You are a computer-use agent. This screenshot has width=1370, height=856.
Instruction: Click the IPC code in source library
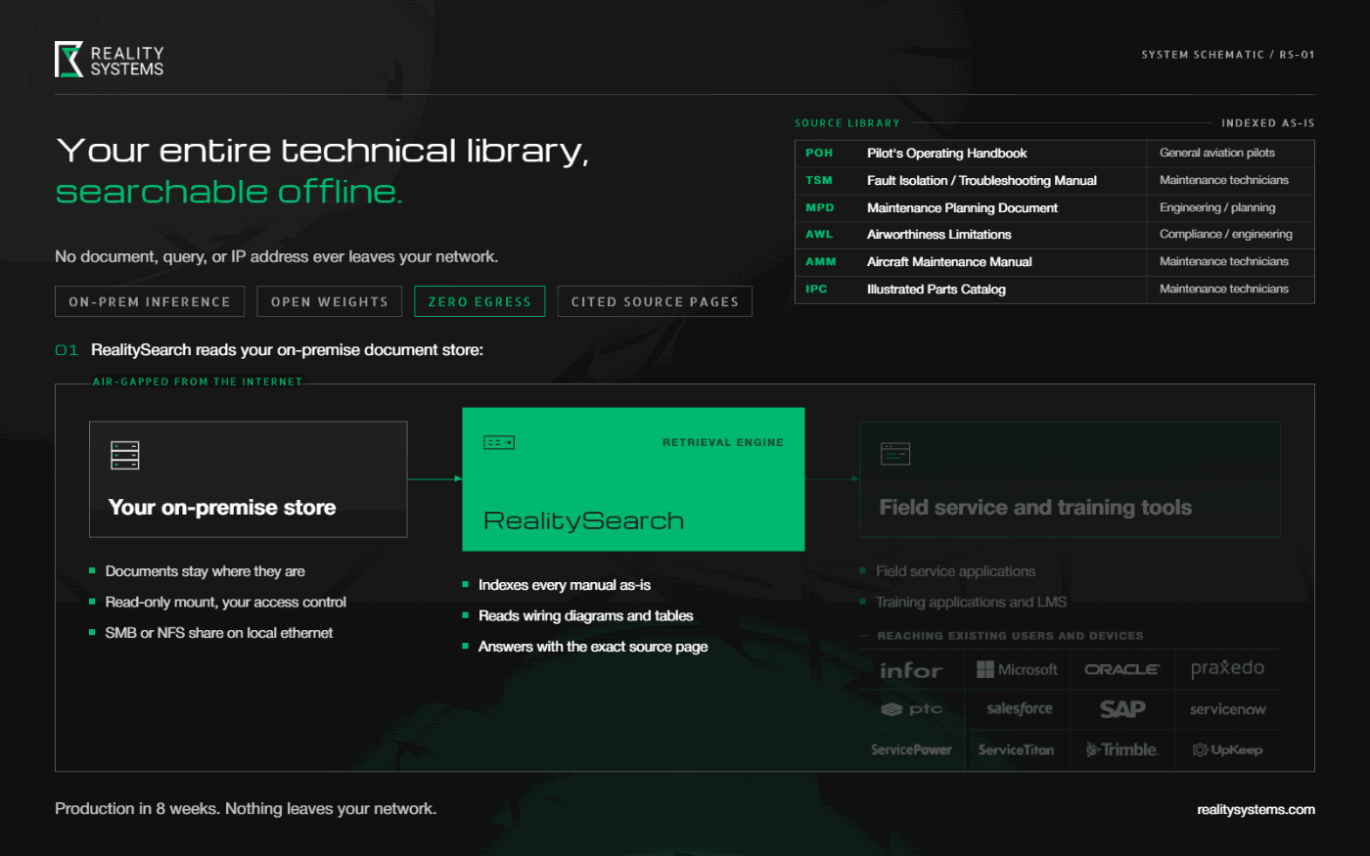click(816, 289)
